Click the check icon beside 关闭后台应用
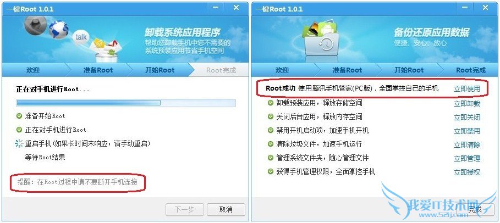The width and height of the screenshot is (500, 223). pos(271,116)
